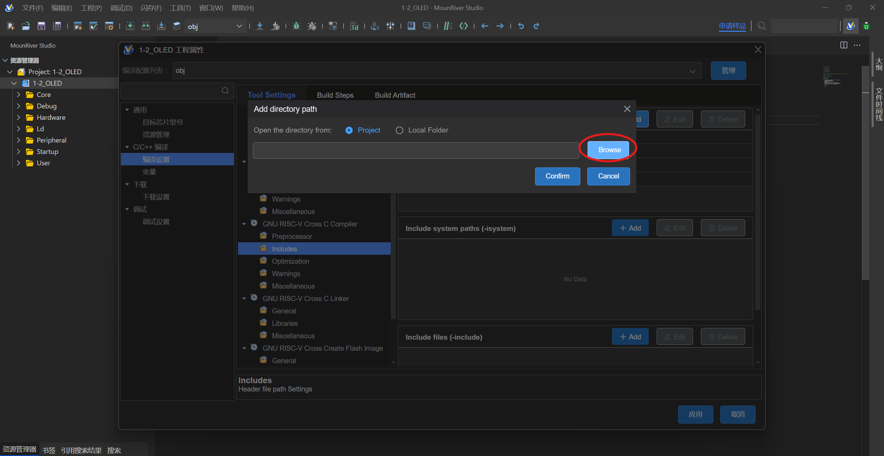Click the New File toolbar icon
The height and width of the screenshot is (456, 884).
[x=10, y=26]
